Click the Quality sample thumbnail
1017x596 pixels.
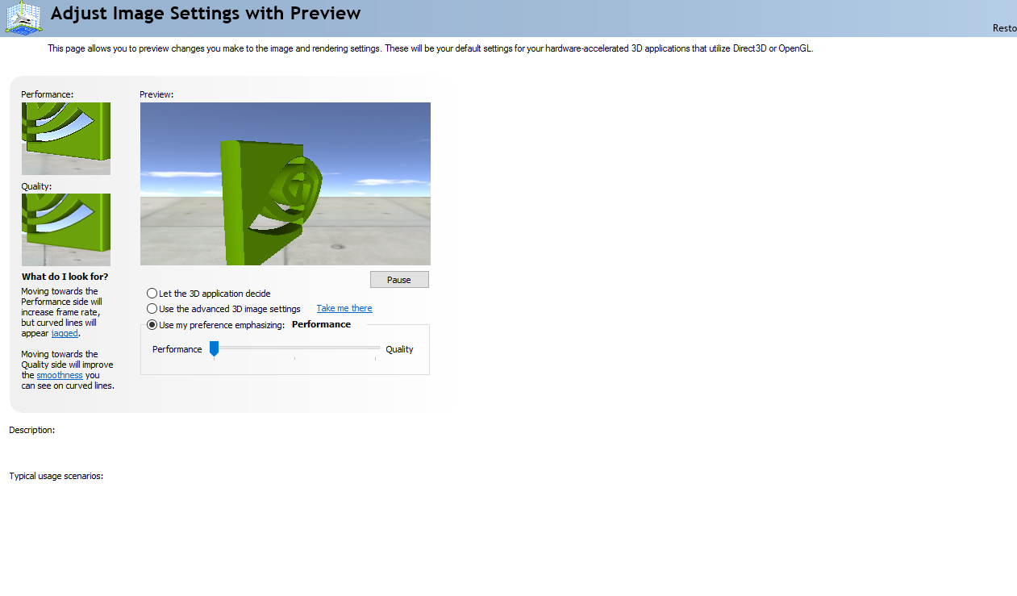(x=66, y=230)
